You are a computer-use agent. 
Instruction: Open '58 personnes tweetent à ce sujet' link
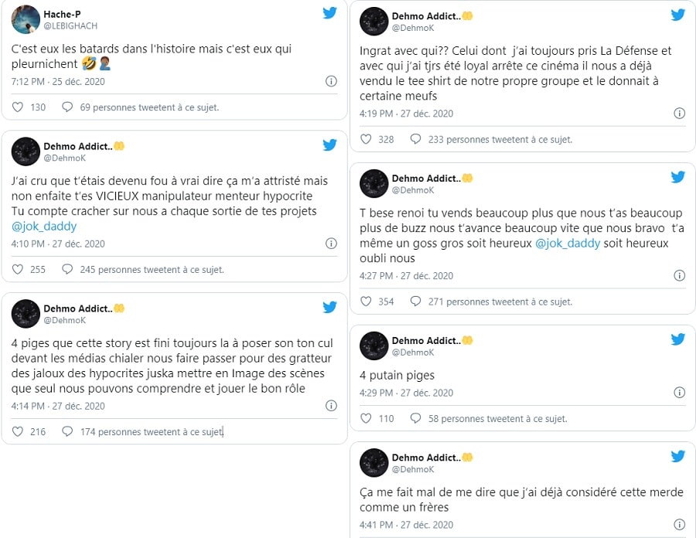tap(497, 419)
